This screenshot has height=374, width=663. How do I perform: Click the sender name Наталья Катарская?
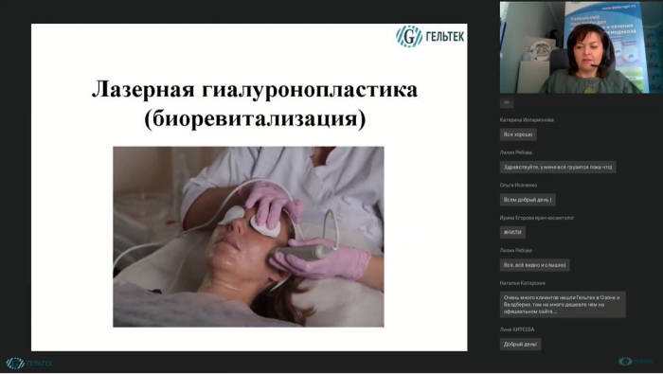pos(522,283)
